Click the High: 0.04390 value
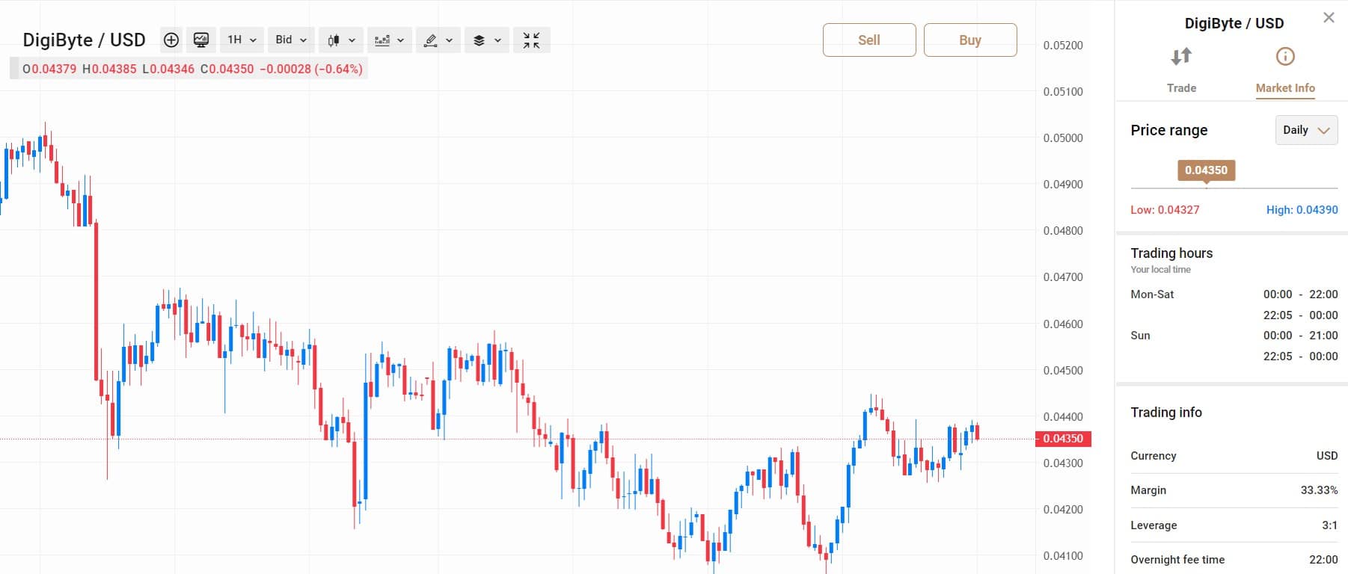The width and height of the screenshot is (1348, 574). click(1302, 210)
